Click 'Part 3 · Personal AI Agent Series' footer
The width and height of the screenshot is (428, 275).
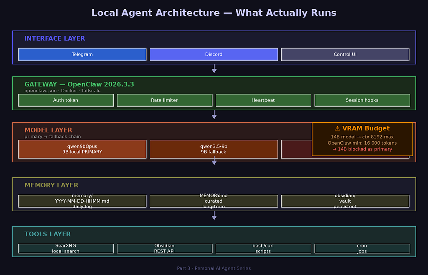214,268
